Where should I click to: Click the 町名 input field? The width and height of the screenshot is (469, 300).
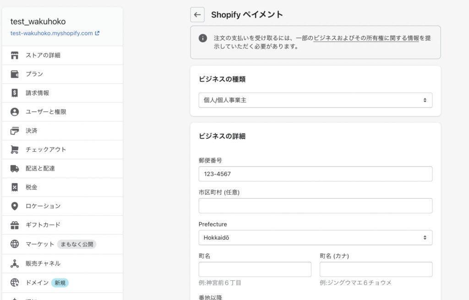pos(255,269)
